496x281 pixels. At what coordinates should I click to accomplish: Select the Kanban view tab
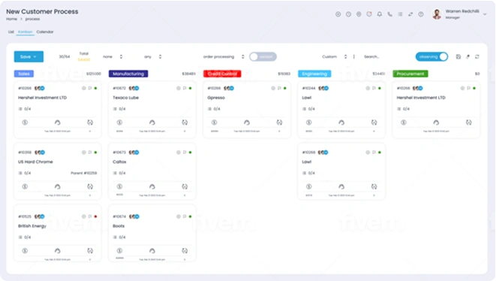click(x=25, y=32)
